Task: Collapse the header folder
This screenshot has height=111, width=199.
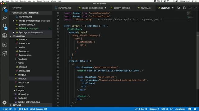Action: click(16, 47)
